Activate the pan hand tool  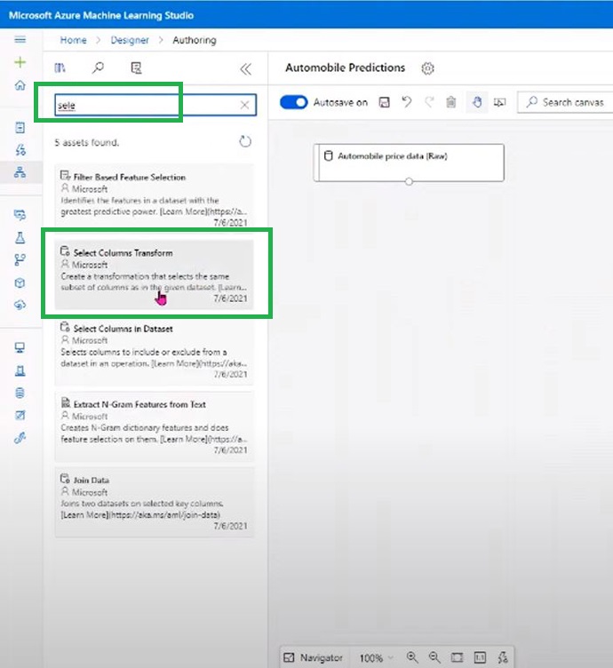[x=477, y=102]
